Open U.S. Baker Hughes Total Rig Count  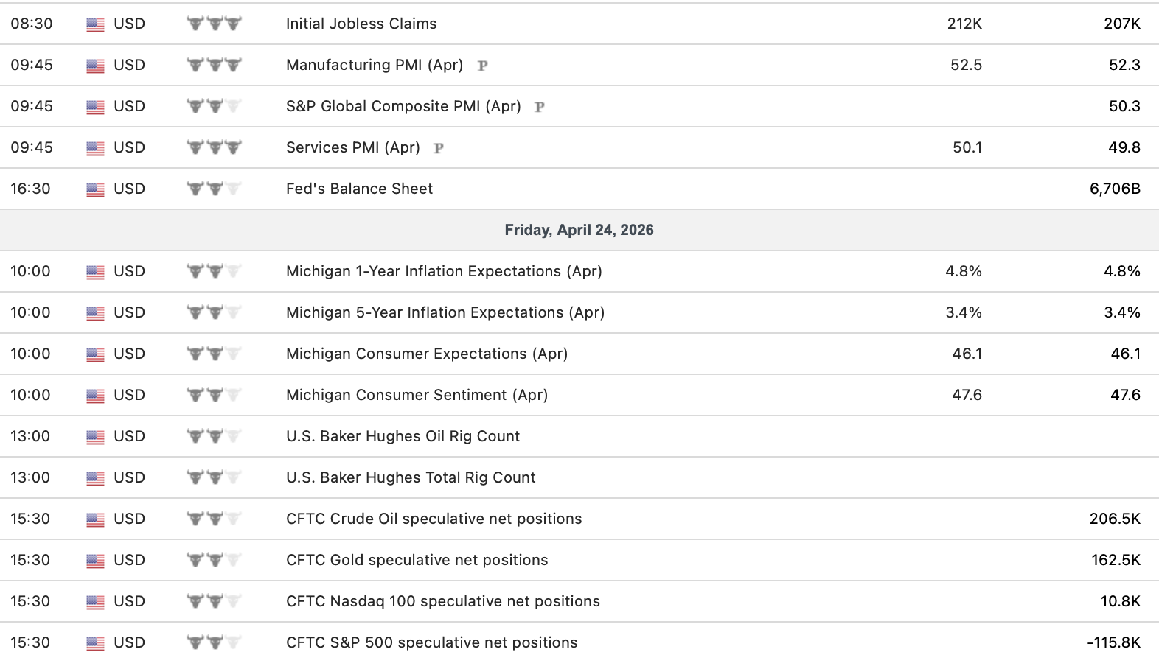coord(411,477)
